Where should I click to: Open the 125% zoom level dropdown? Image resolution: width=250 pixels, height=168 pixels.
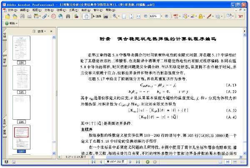point(162,16)
